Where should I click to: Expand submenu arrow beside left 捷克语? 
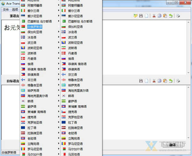pos(59,117)
